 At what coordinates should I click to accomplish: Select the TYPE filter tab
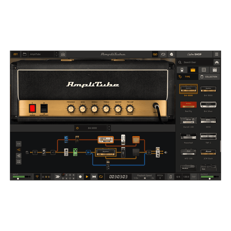click(x=187, y=77)
